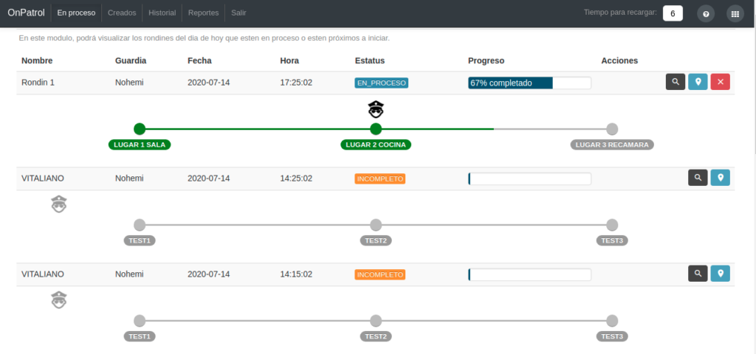The width and height of the screenshot is (756, 354).
Task: Click the Hora column header
Action: 289,60
